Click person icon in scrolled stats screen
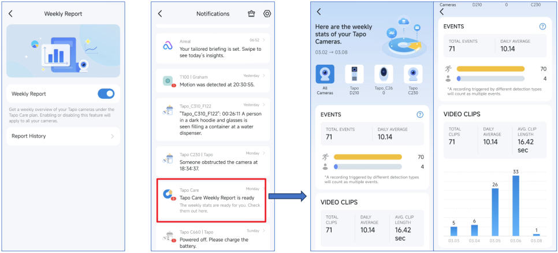This screenshot has height=253, width=558. (x=448, y=79)
